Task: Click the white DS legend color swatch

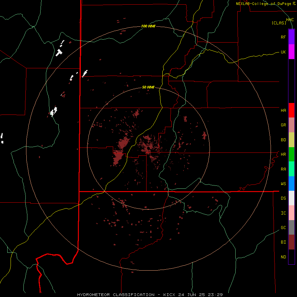Action: [x=291, y=198]
